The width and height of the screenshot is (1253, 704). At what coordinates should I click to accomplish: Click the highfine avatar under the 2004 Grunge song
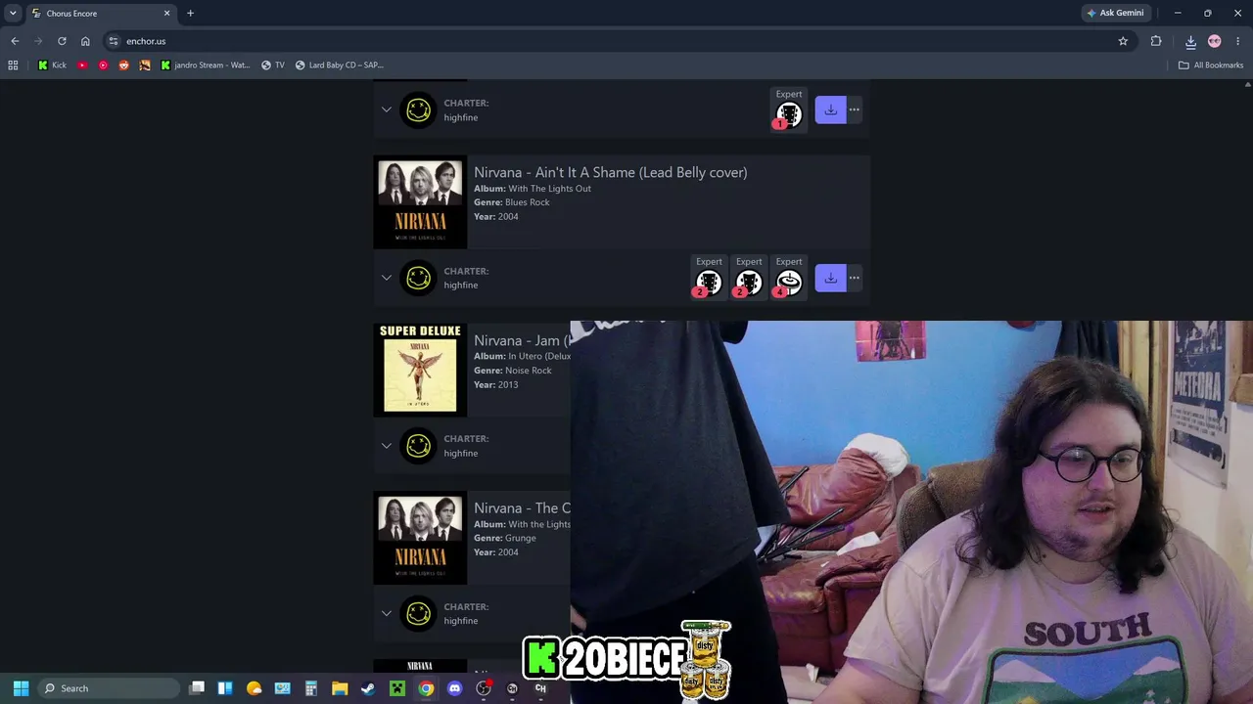(419, 613)
